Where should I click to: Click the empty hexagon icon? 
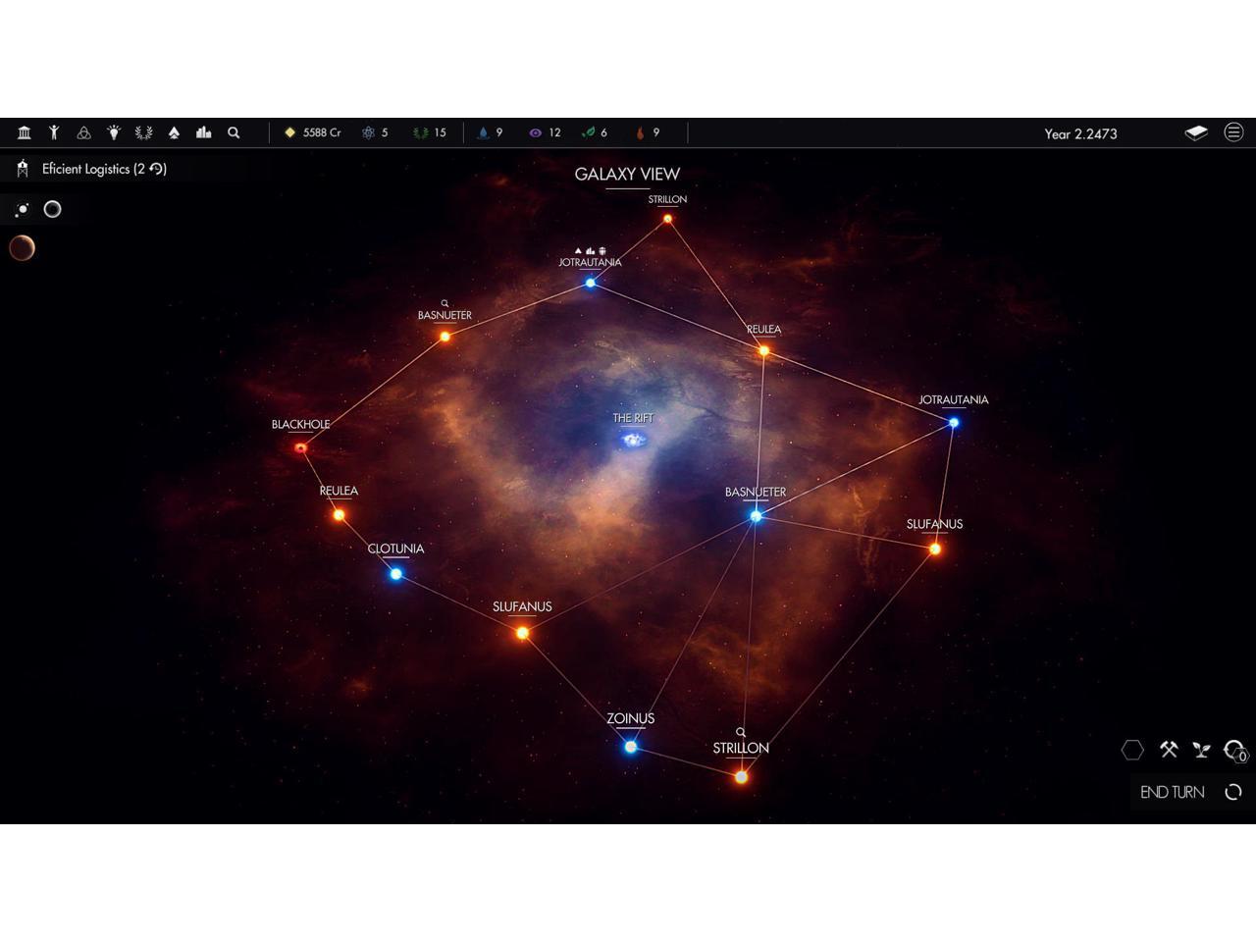pyautogui.click(x=1132, y=750)
